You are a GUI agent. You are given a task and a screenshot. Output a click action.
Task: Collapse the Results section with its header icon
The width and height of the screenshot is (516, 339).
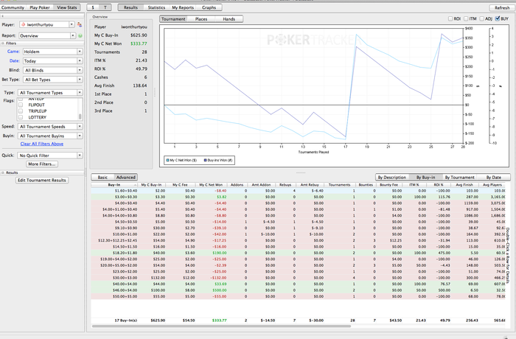(2, 172)
